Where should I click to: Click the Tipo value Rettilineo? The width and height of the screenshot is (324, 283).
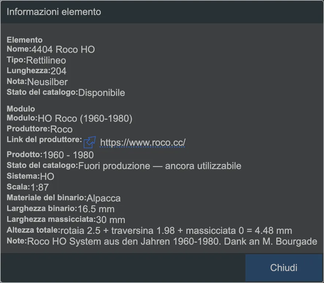click(46, 60)
